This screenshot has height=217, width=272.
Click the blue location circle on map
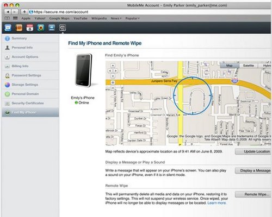(x=193, y=95)
